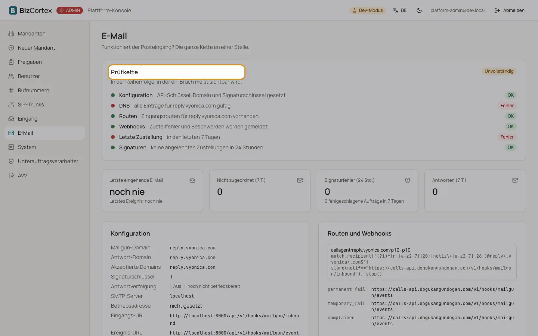This screenshot has height=336, width=538.
Task: Click envelope icon on Antworten card
Action: tap(515, 180)
